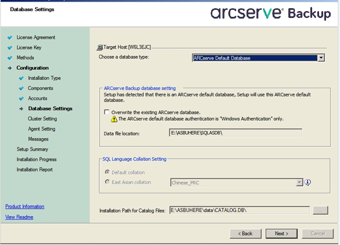340x245 pixels.
Task: Click the Database Settings arrow icon
Action: (21, 109)
